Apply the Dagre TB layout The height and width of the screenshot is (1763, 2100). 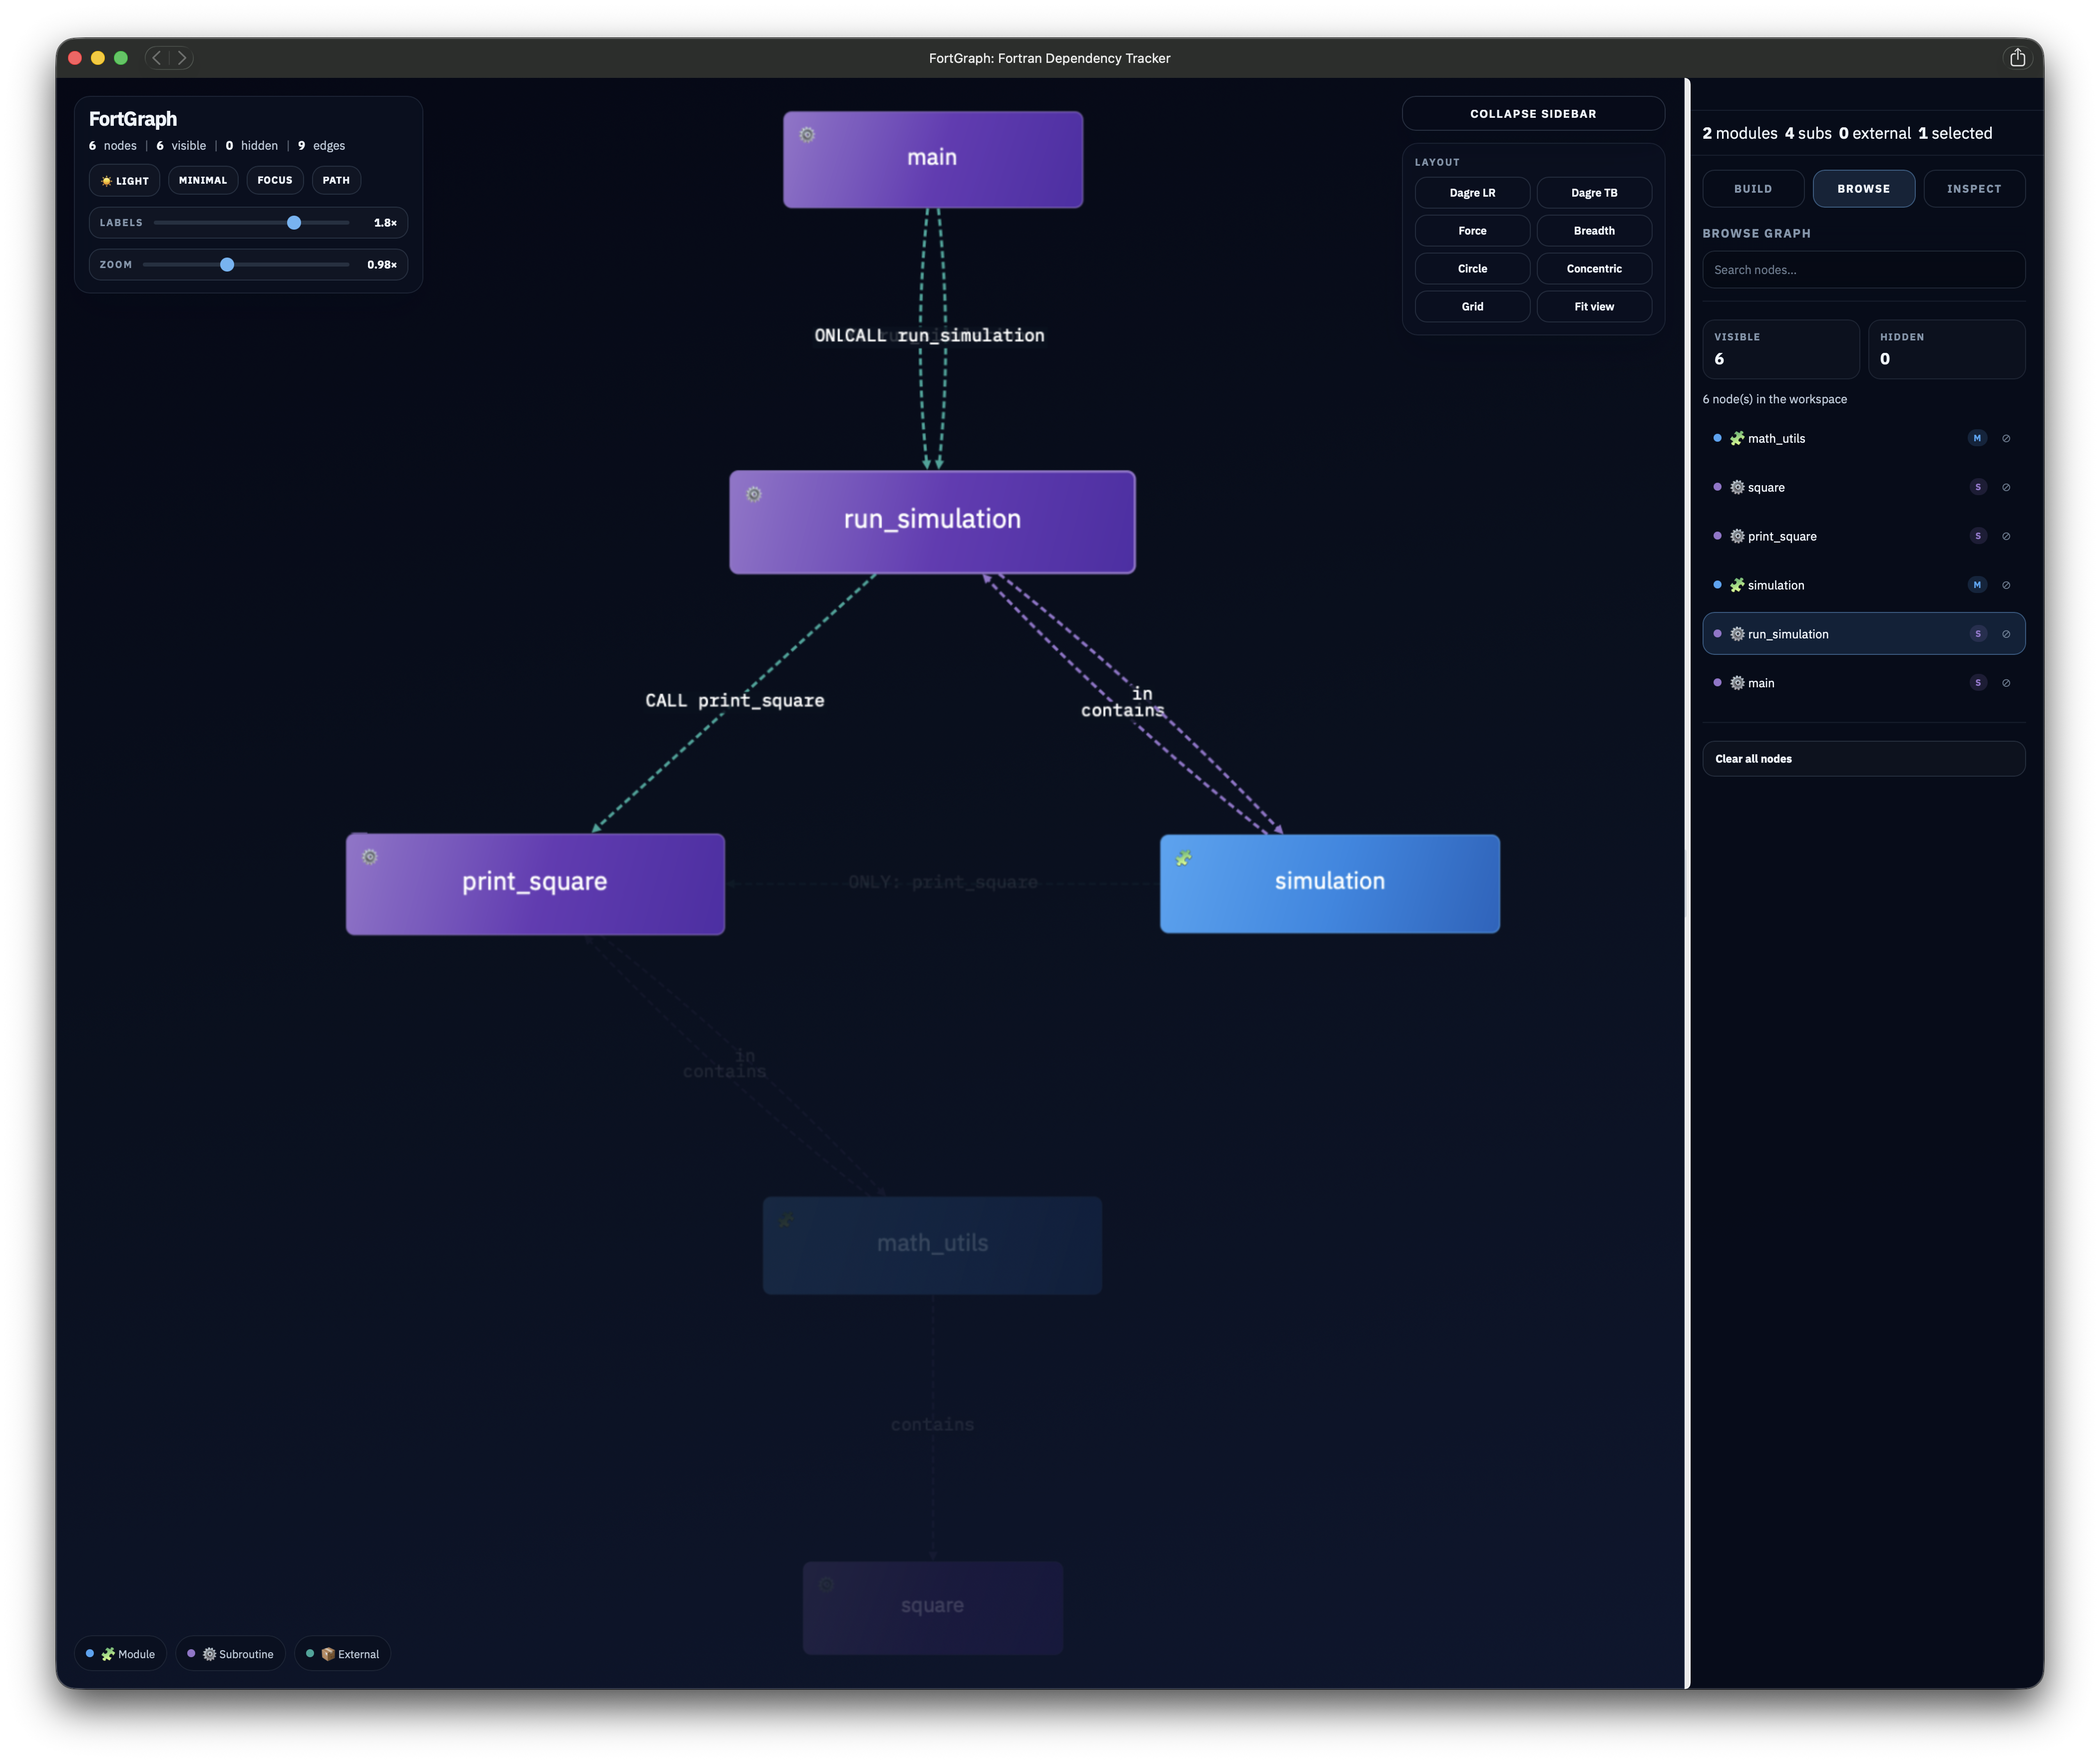(1594, 193)
